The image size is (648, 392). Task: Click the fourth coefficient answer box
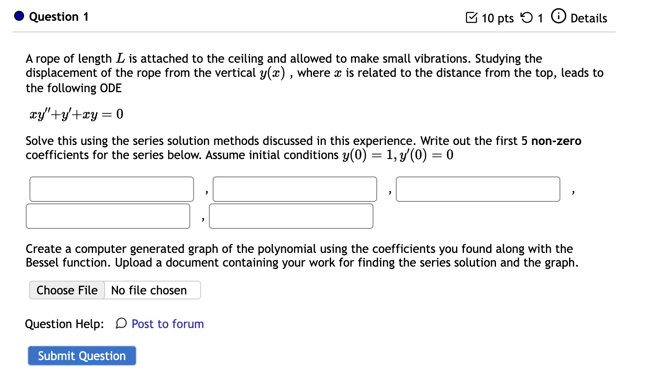pyautogui.click(x=108, y=216)
